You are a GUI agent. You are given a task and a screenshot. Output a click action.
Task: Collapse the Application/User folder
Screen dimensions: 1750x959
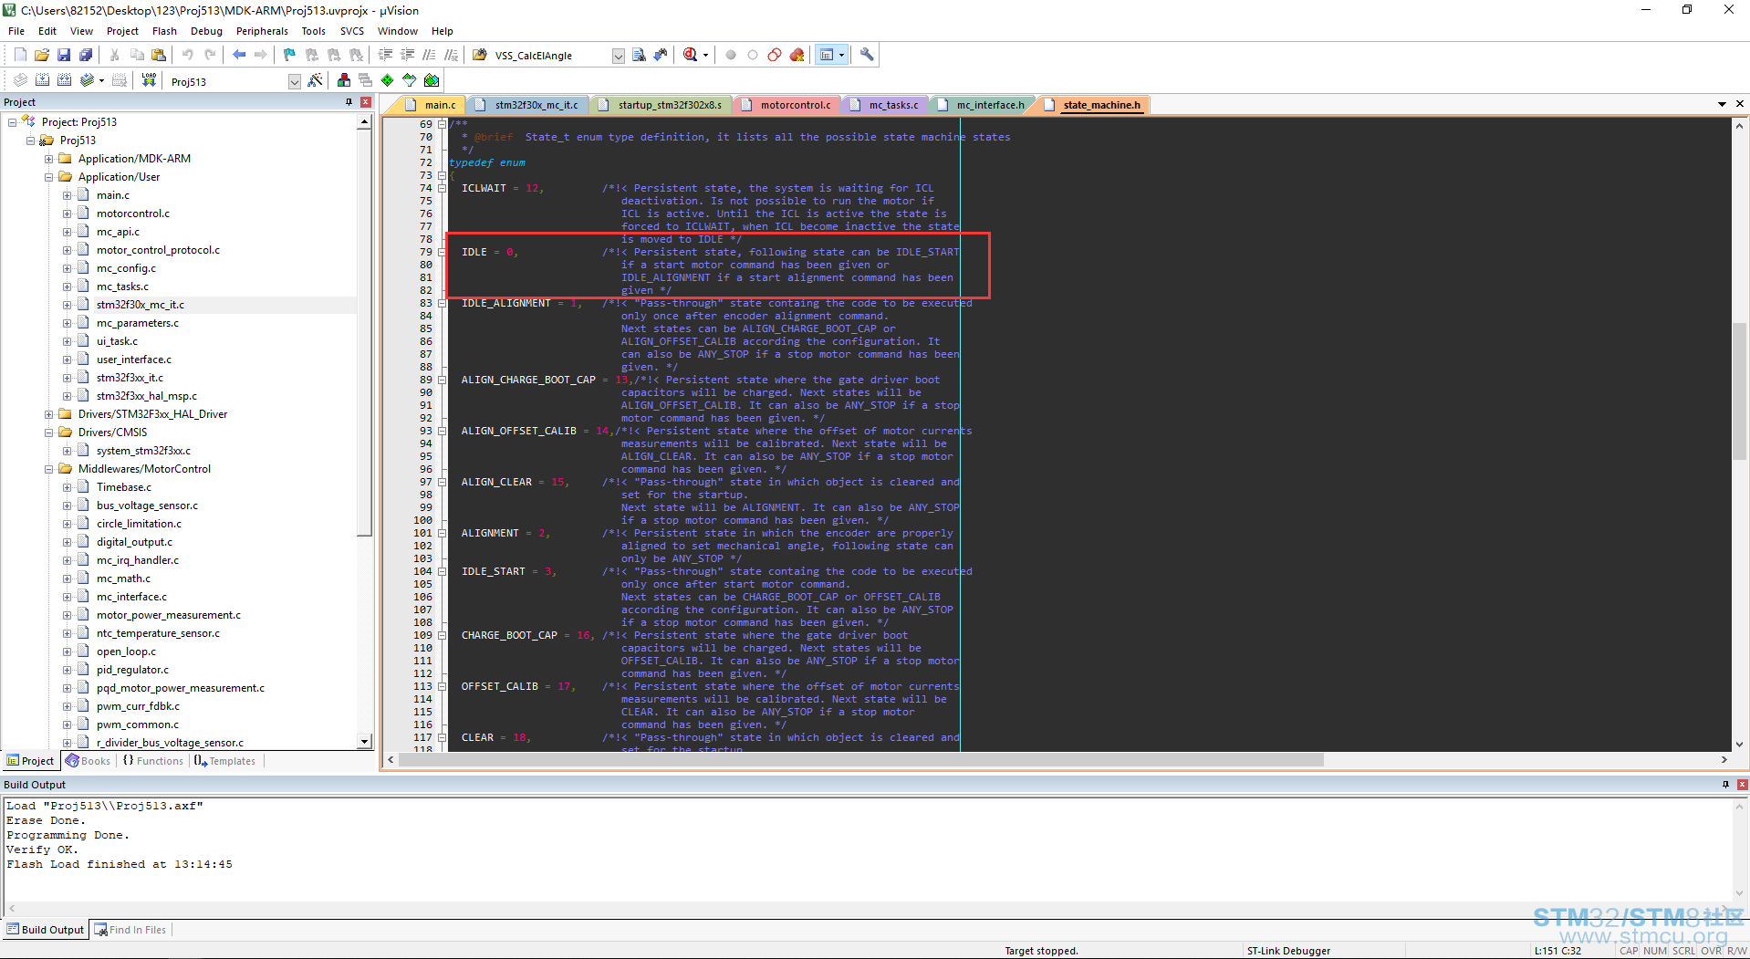tap(49, 177)
